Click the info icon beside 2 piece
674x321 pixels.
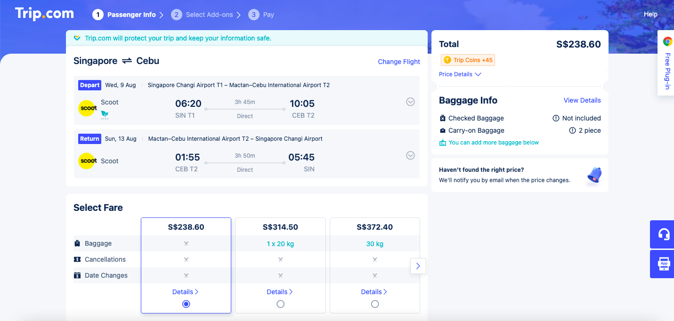(x=573, y=130)
